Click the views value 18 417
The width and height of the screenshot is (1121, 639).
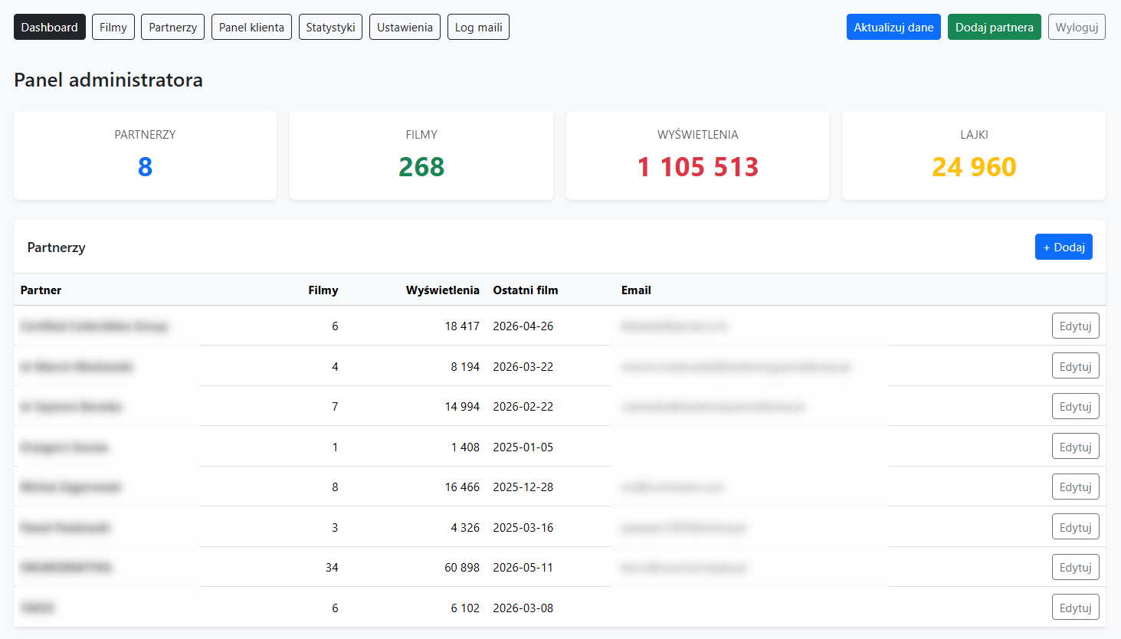[x=462, y=326]
